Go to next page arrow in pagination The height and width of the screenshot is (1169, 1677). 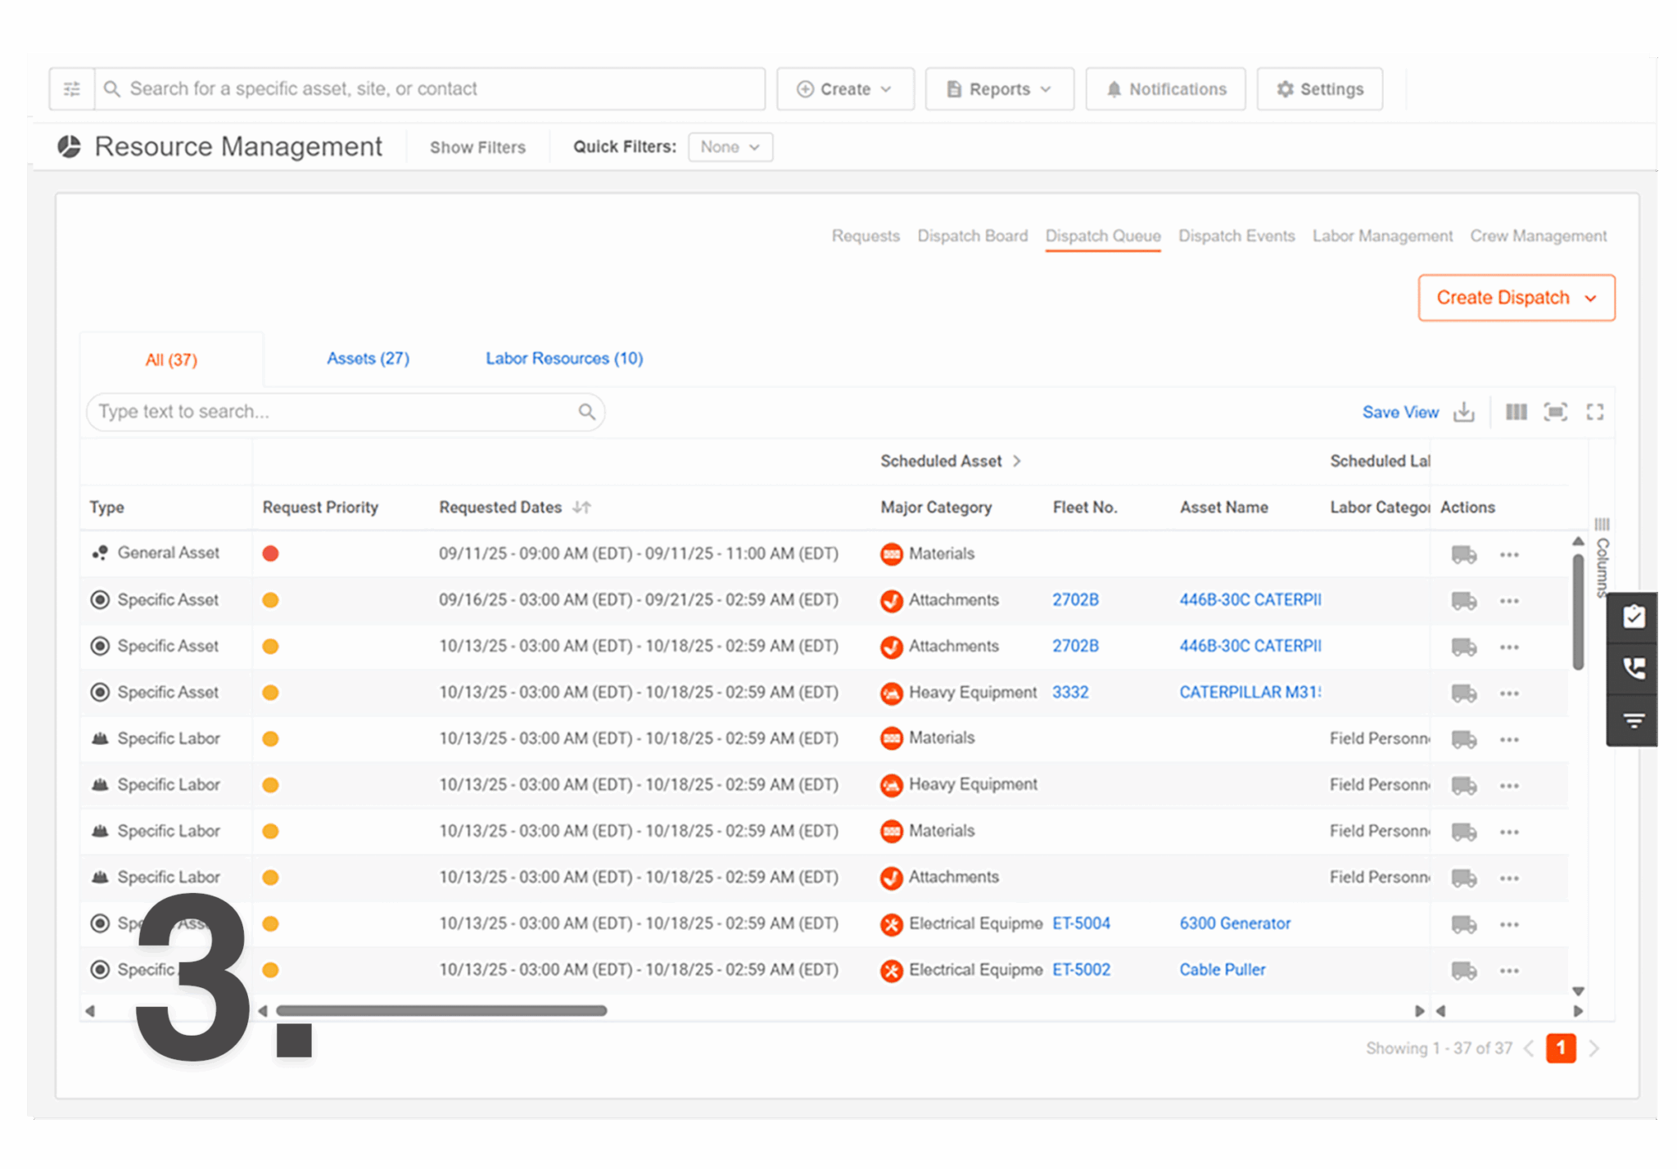(1593, 1048)
